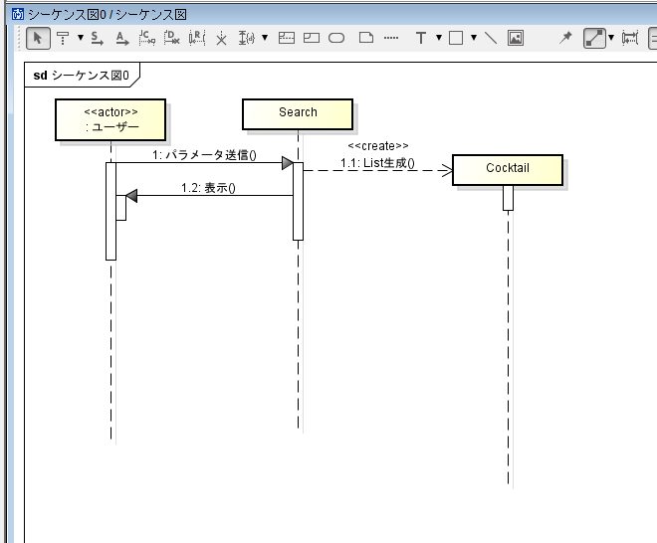Click the Cocktail lifeline box
Screen dimensions: 657x543
point(508,169)
